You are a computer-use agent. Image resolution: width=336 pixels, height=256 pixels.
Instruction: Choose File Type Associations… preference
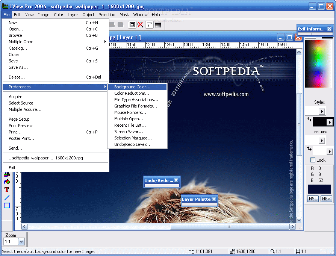(137, 100)
